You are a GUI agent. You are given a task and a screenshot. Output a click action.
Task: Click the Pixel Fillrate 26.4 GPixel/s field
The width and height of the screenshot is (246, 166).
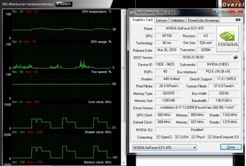pyautogui.click(x=168, y=86)
